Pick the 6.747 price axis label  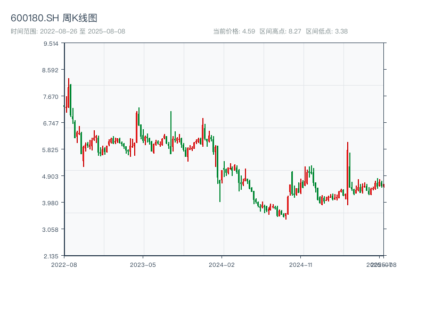[x=51, y=123]
